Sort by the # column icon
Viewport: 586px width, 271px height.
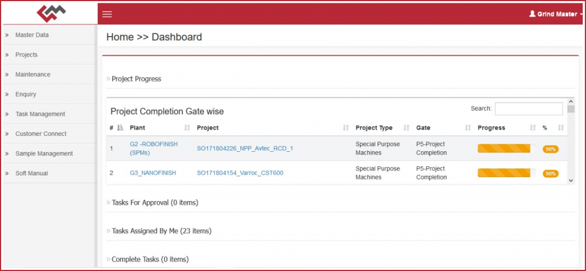120,128
